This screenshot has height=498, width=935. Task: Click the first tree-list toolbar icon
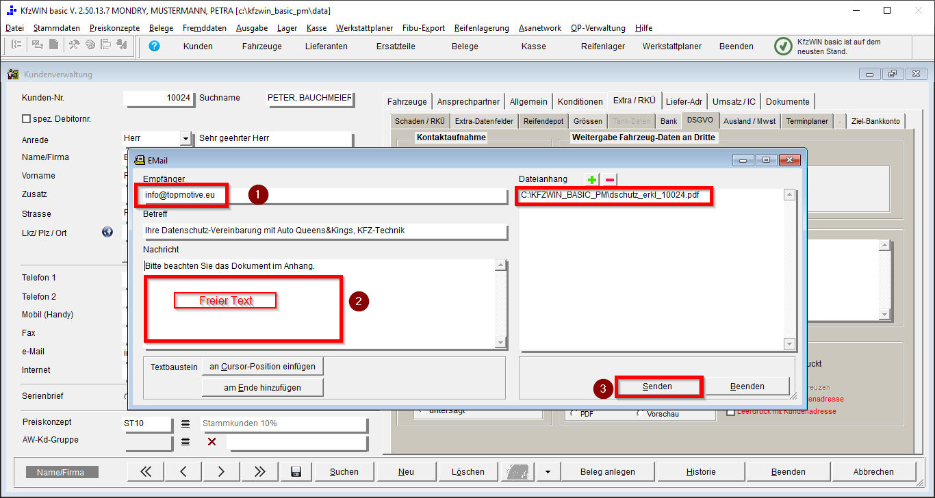tap(16, 44)
